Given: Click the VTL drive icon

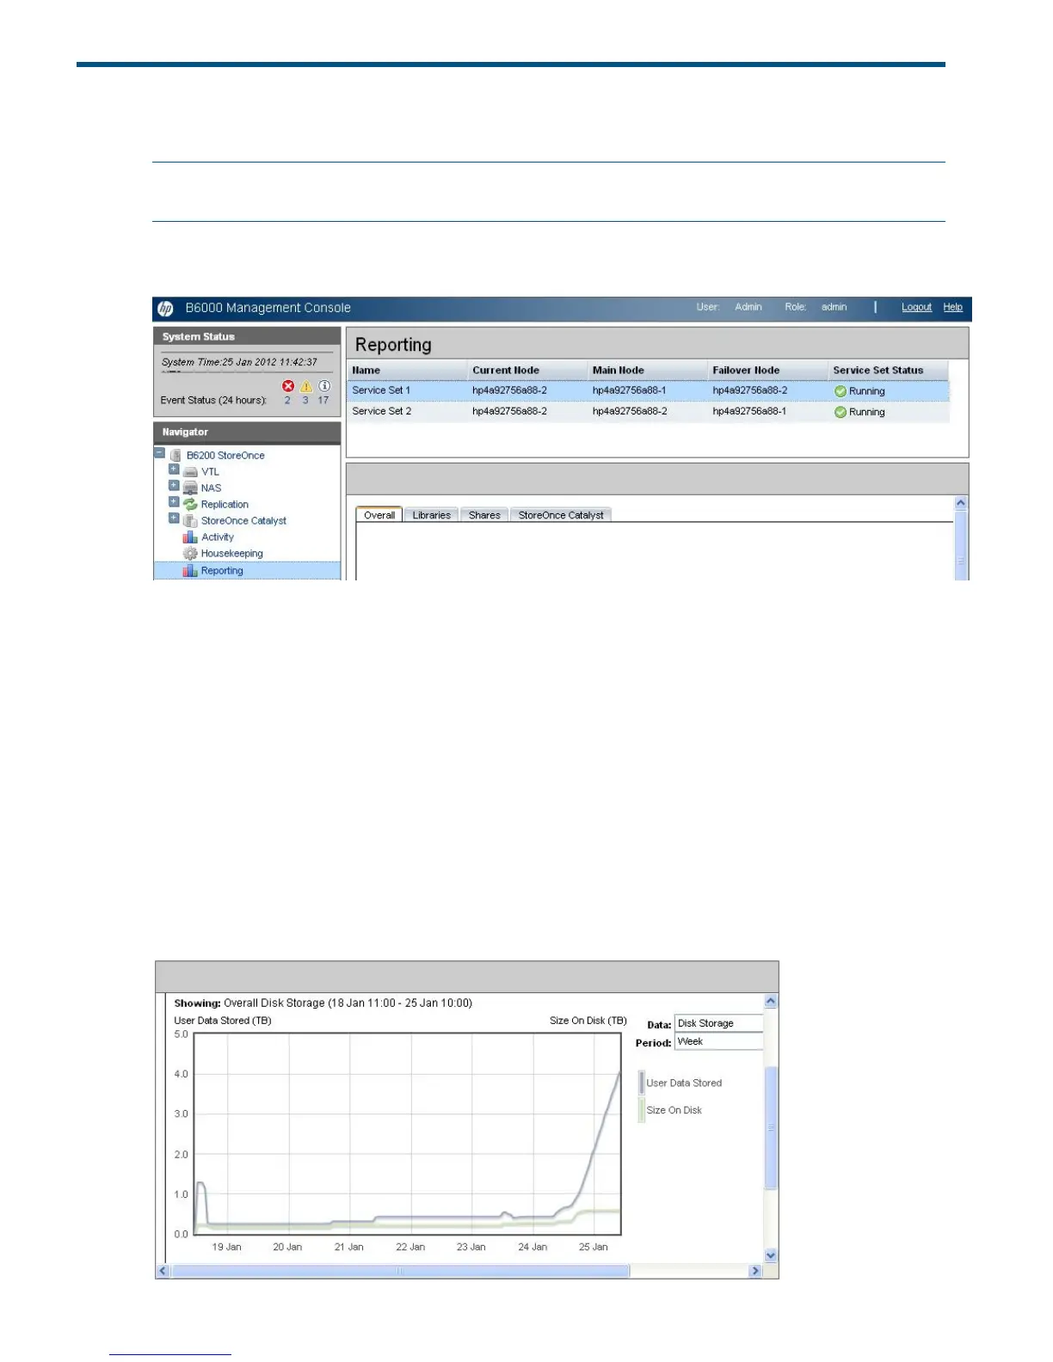Looking at the screenshot, I should [191, 472].
